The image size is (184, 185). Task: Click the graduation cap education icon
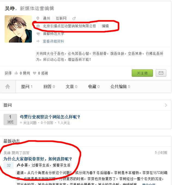[38, 34]
